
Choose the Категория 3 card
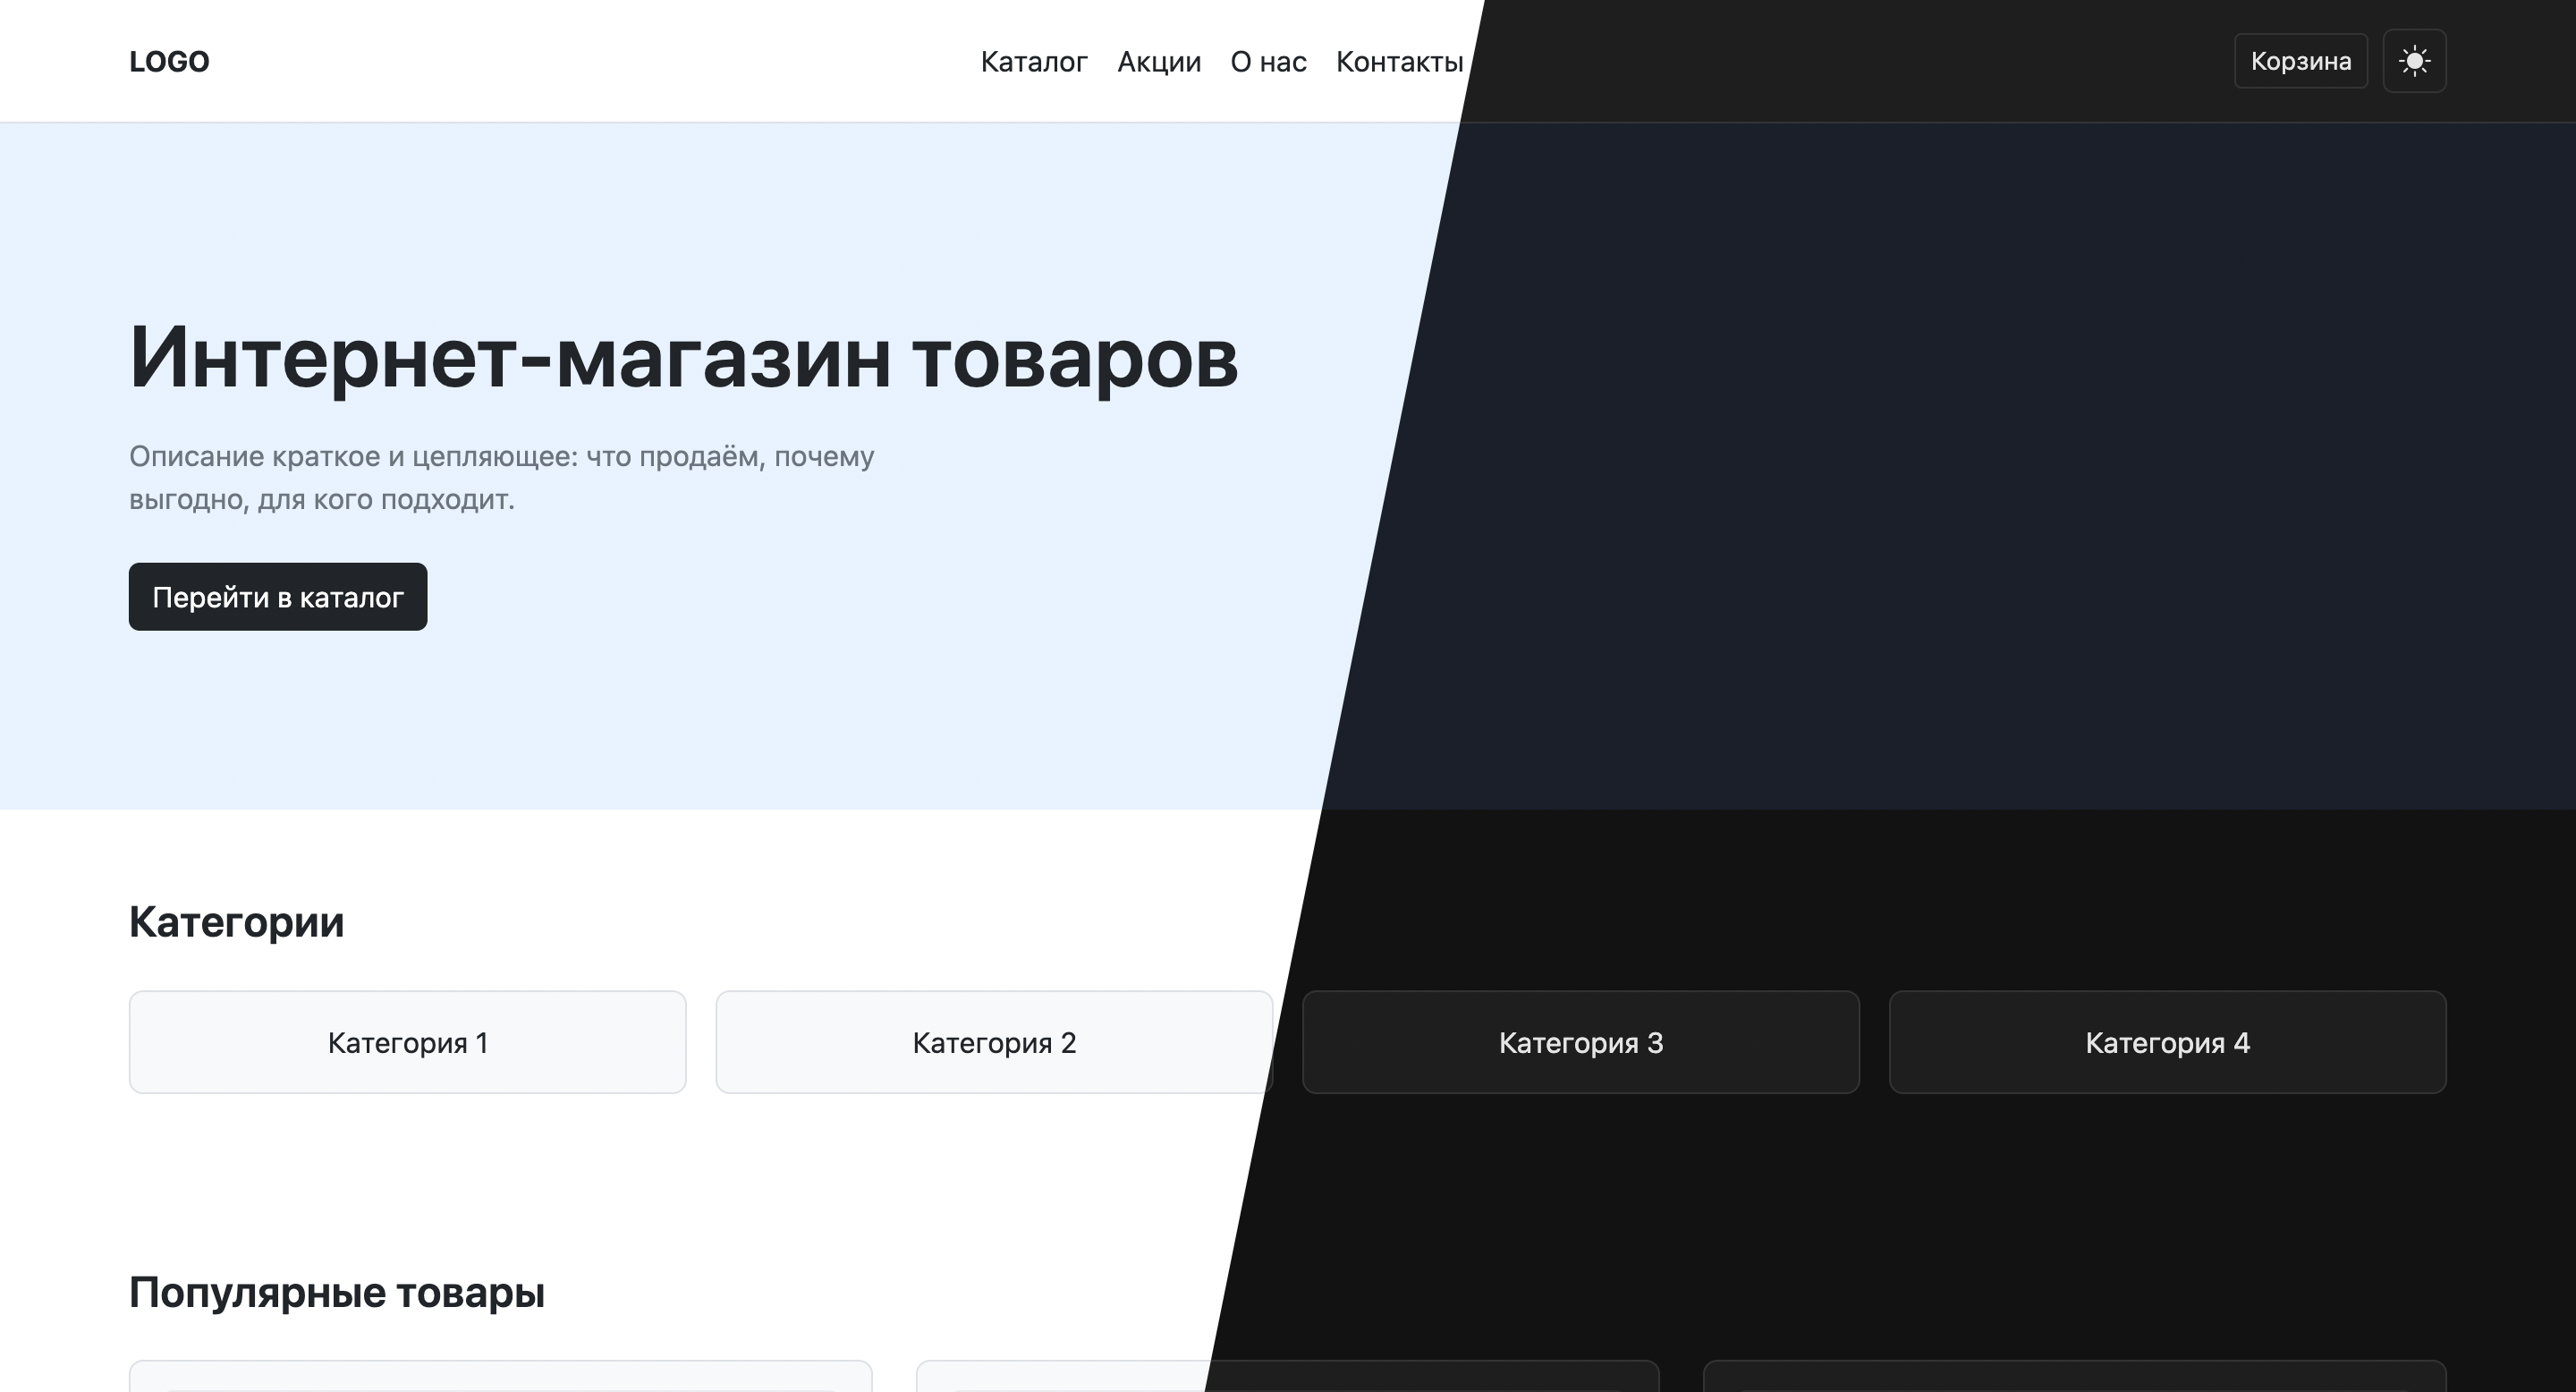click(1580, 1042)
